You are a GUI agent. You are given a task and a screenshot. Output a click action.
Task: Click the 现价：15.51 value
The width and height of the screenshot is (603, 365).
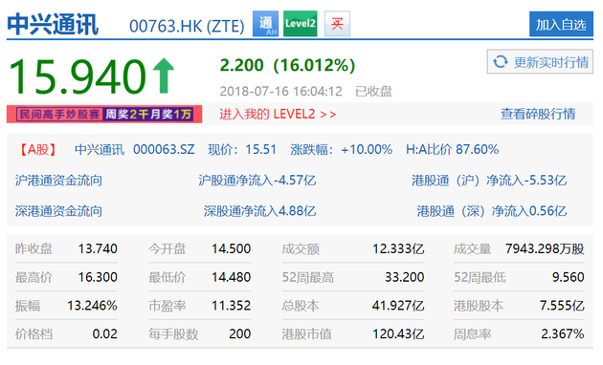[x=242, y=149]
